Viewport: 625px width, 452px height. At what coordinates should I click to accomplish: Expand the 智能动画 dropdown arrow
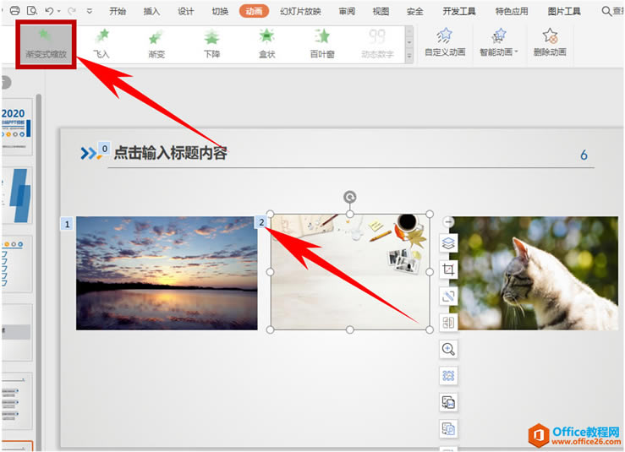point(516,52)
